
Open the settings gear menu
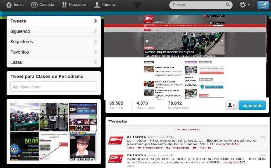point(244,5)
